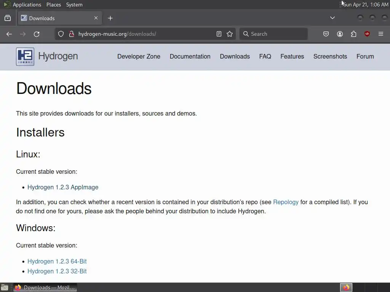Image resolution: width=390 pixels, height=292 pixels.
Task: Click the Hydrogen H2 logo
Action: click(x=25, y=57)
